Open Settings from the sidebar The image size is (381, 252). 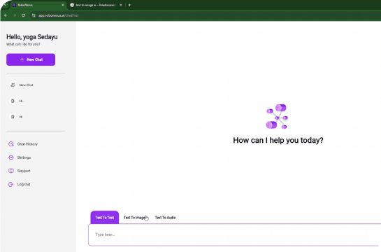(24, 157)
